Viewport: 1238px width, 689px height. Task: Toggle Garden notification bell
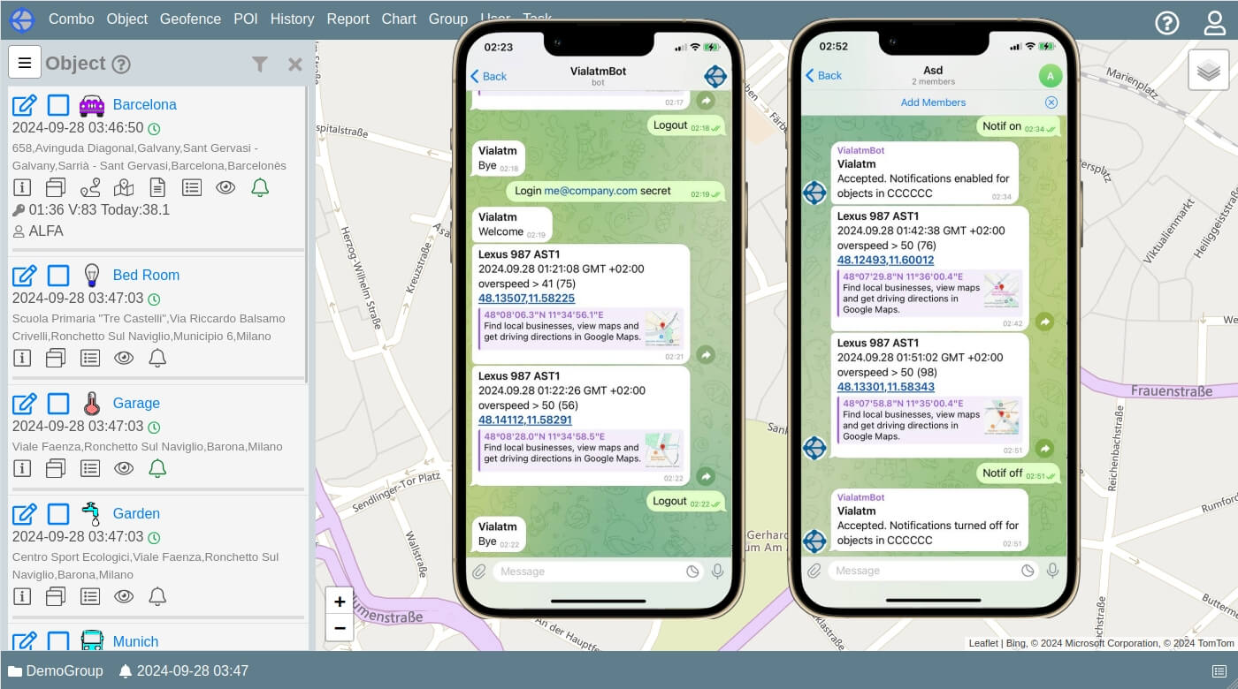157,596
